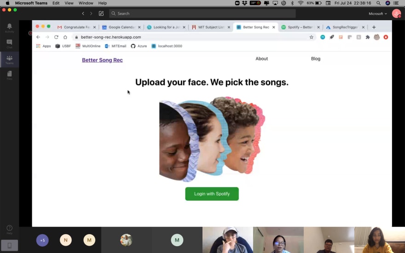The height and width of the screenshot is (253, 405).
Task: Click the Login with Spotify button
Action: click(x=212, y=194)
